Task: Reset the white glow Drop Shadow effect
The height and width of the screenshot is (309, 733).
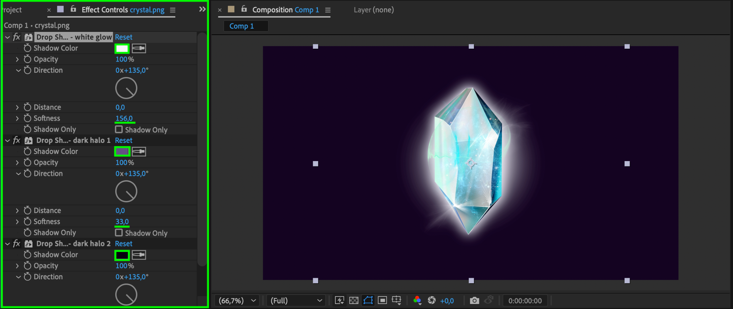Action: [x=123, y=37]
